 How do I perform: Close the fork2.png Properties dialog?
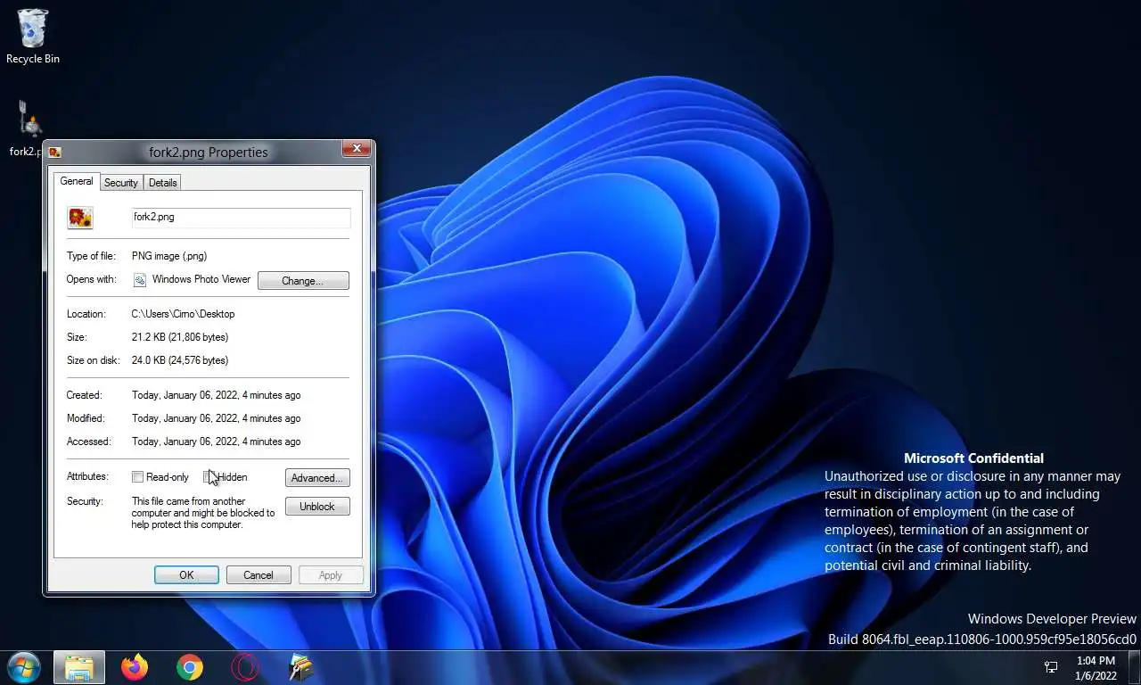(x=357, y=148)
